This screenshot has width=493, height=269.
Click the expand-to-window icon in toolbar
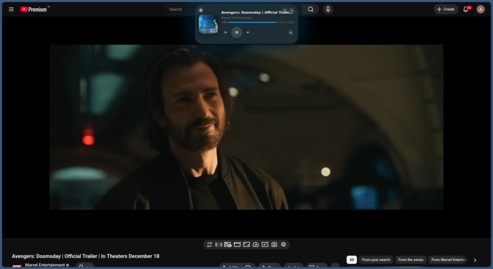point(247,245)
